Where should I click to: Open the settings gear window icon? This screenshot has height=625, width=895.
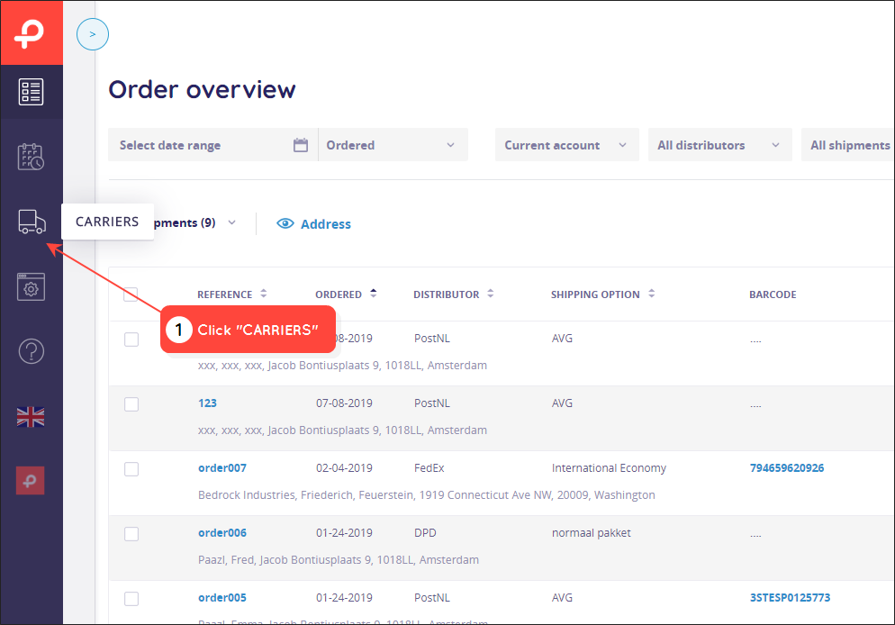tap(31, 286)
